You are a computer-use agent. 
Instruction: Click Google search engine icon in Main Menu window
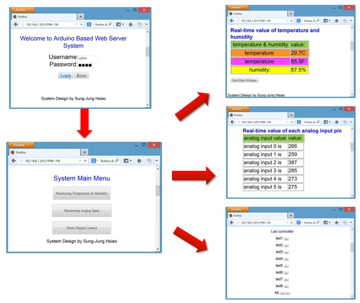[x=94, y=161]
